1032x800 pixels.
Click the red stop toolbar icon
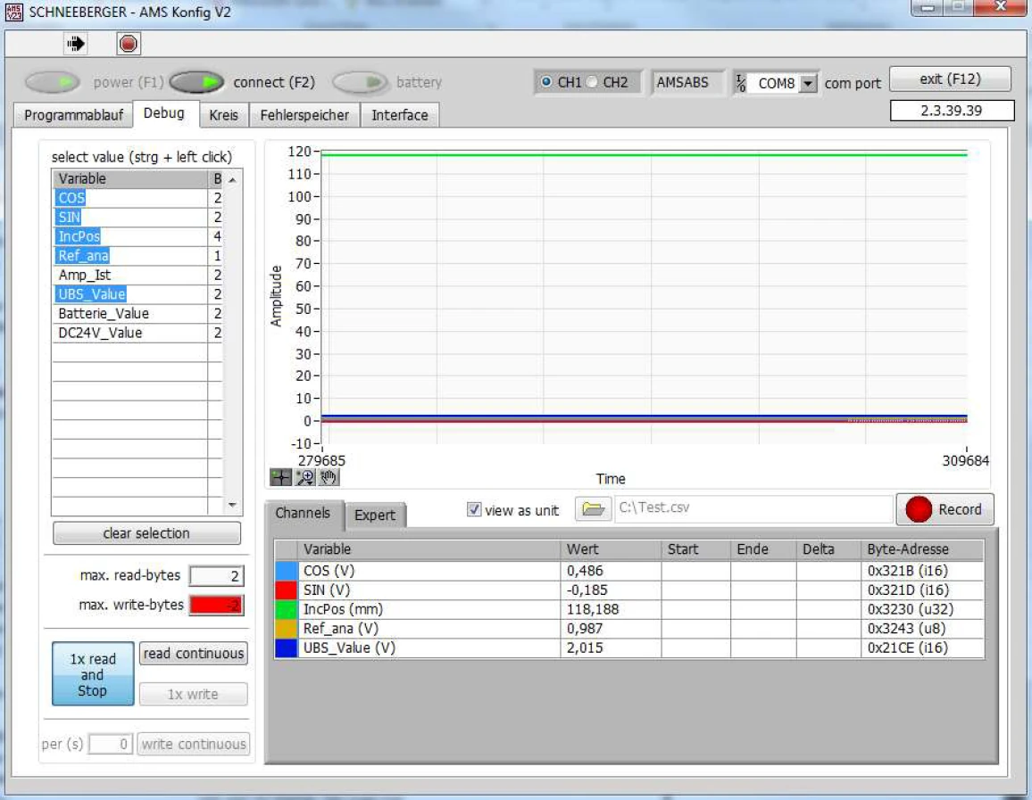coord(128,43)
